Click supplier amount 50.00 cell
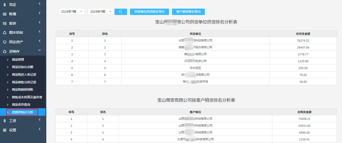This screenshot has height=143, width=342. click(x=303, y=82)
